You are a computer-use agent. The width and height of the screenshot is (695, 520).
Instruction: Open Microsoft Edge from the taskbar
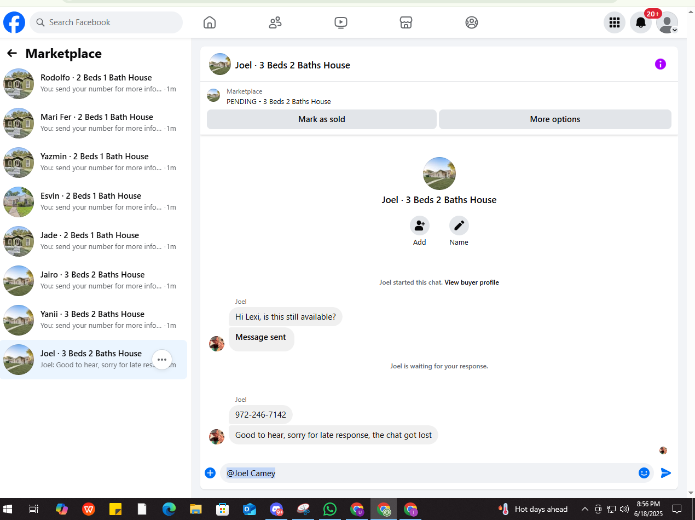(x=169, y=509)
